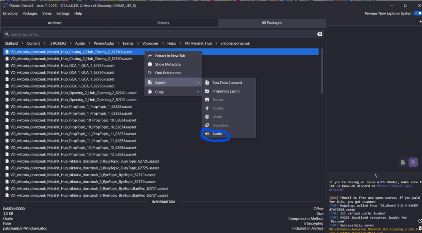Click the plain document icon button in right panel

pos(403,162)
